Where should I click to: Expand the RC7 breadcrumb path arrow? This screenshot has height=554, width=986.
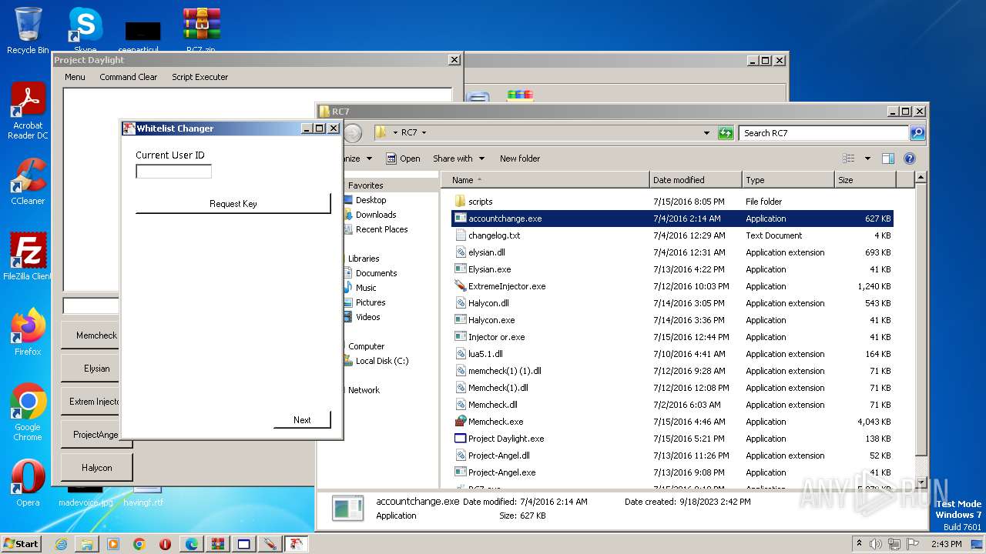click(424, 133)
